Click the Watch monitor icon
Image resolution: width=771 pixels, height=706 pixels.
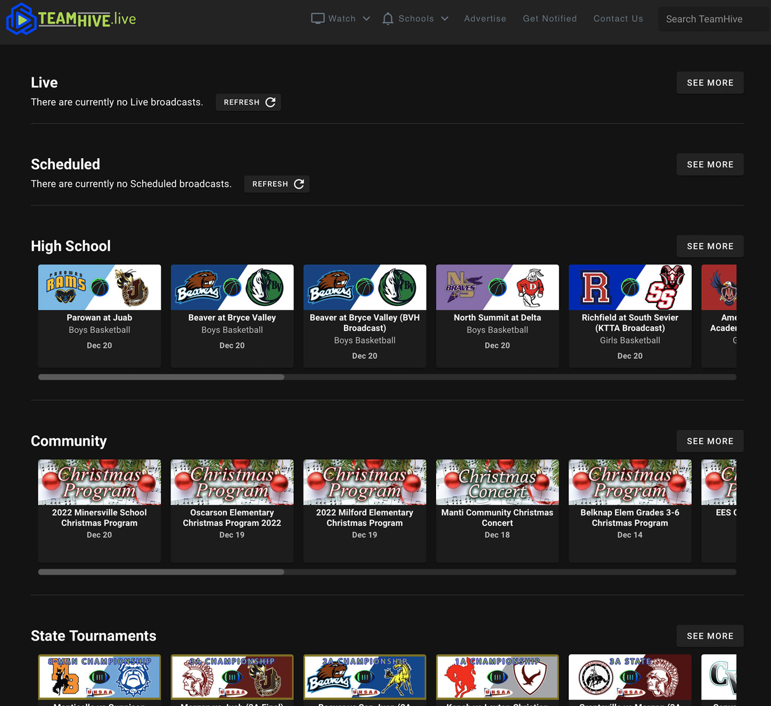(318, 19)
